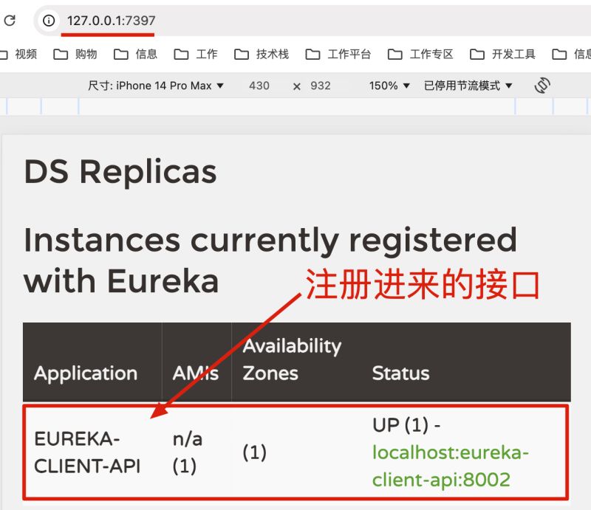The height and width of the screenshot is (510, 591).
Task: Expand the iPhone 14 Pro Max device dropdown
Action: (156, 86)
